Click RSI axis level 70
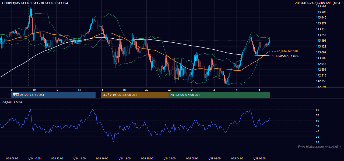Screen dimensions: 344x161 tap(318, 115)
